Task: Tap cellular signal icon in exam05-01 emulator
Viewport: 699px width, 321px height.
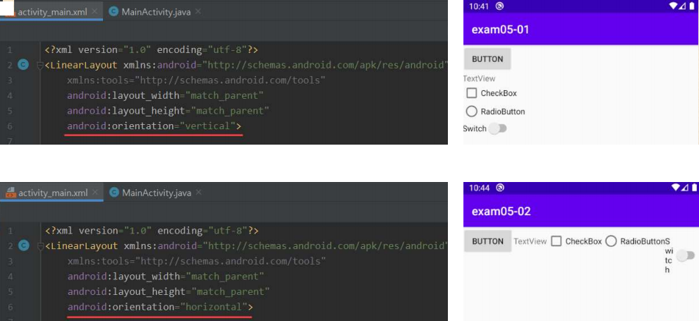Action: [x=683, y=6]
